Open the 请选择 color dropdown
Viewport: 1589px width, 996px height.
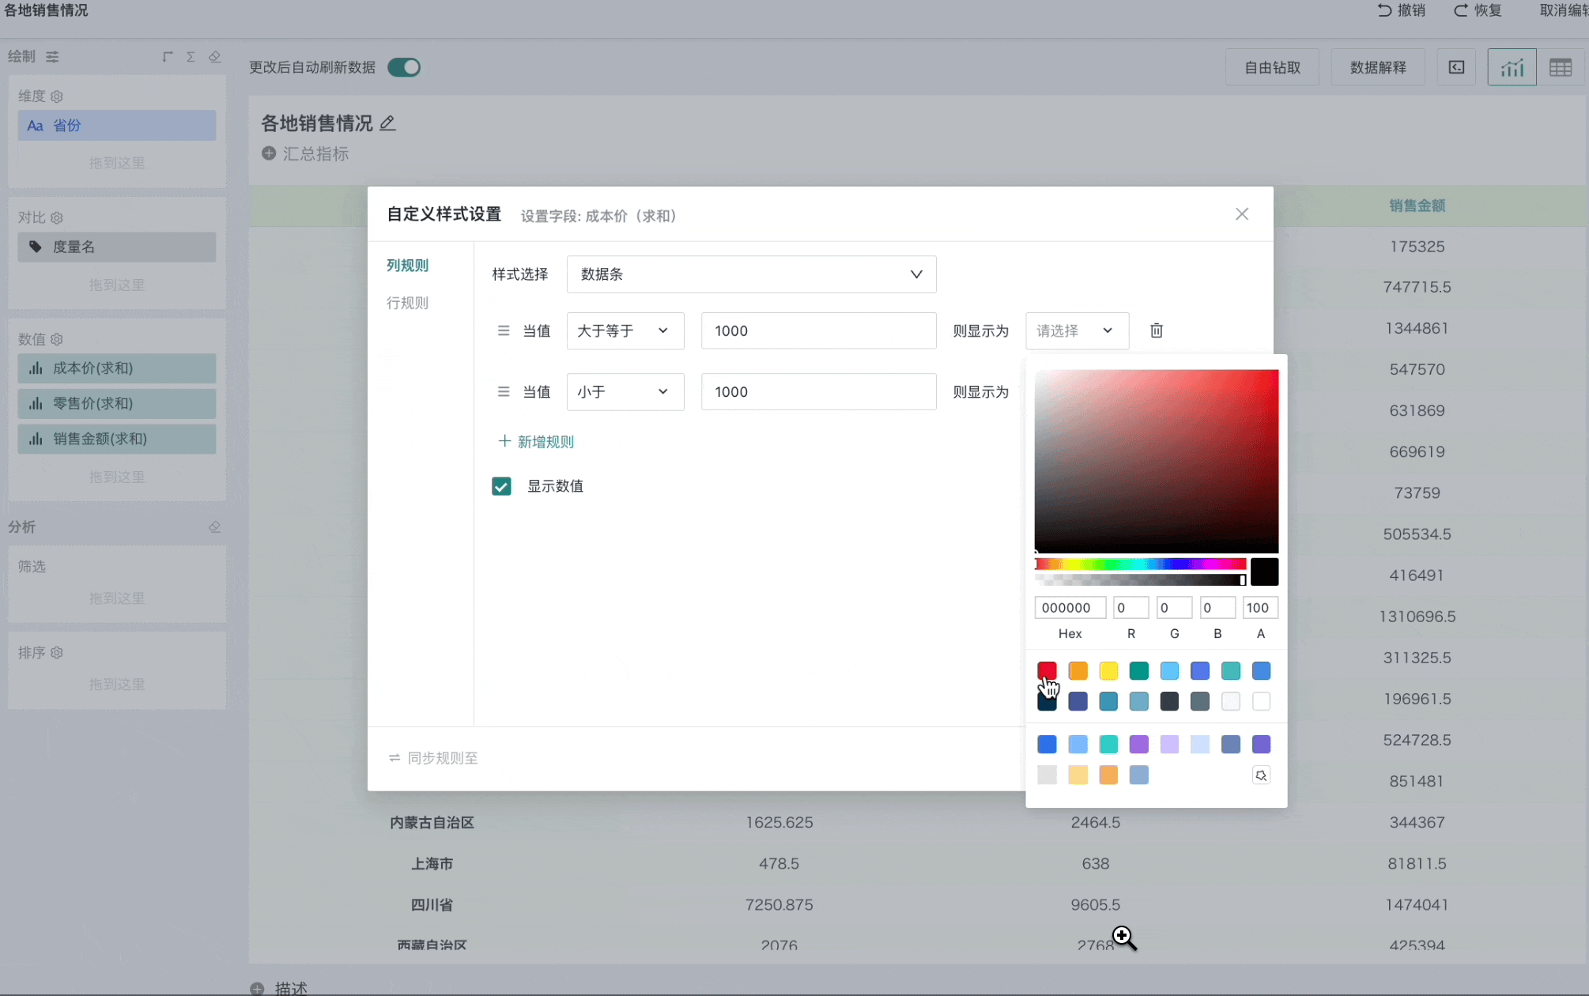pos(1076,330)
